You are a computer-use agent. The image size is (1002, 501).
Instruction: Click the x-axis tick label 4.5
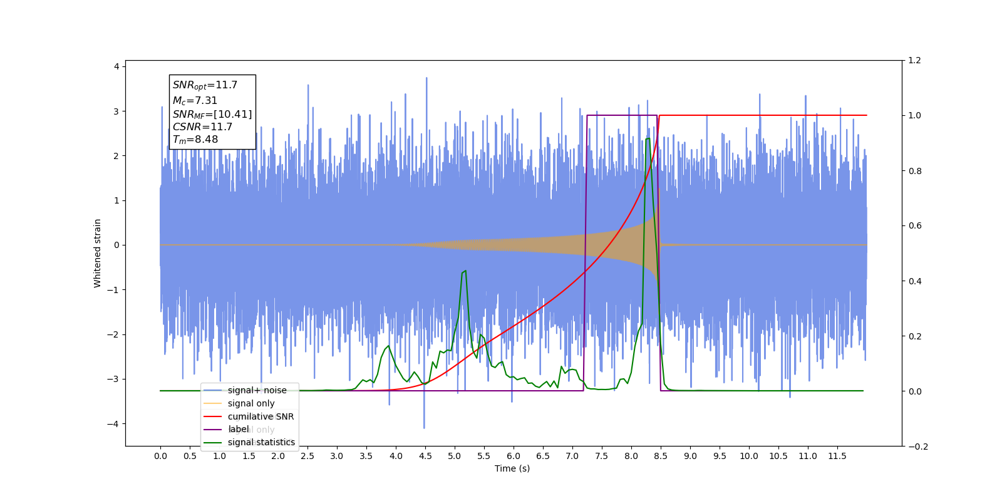(x=425, y=456)
